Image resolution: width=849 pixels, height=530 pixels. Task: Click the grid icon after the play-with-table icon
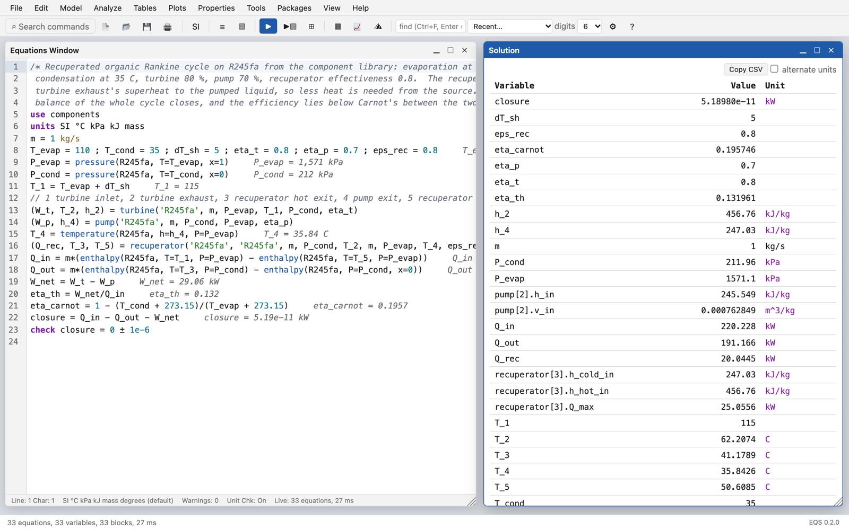pos(311,26)
